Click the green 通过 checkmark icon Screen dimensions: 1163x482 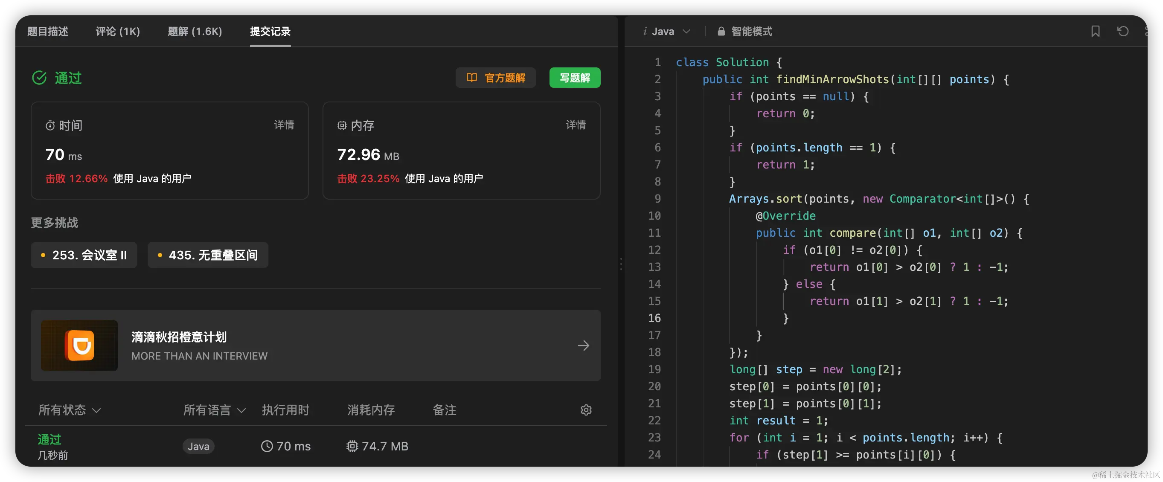39,78
